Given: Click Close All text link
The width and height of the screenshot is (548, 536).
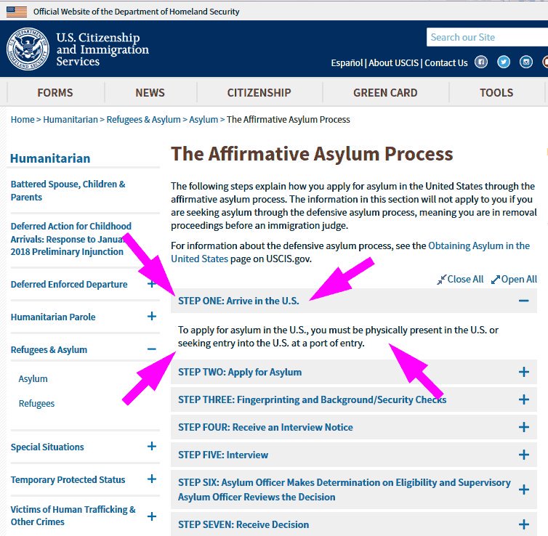Looking at the screenshot, I should (x=465, y=280).
